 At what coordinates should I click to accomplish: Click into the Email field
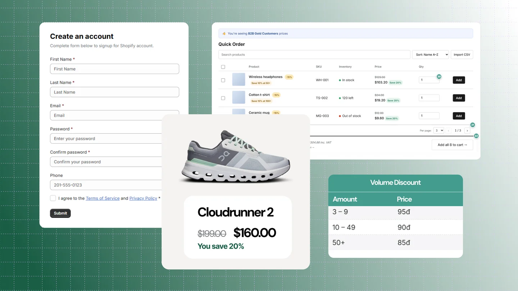[x=114, y=115]
